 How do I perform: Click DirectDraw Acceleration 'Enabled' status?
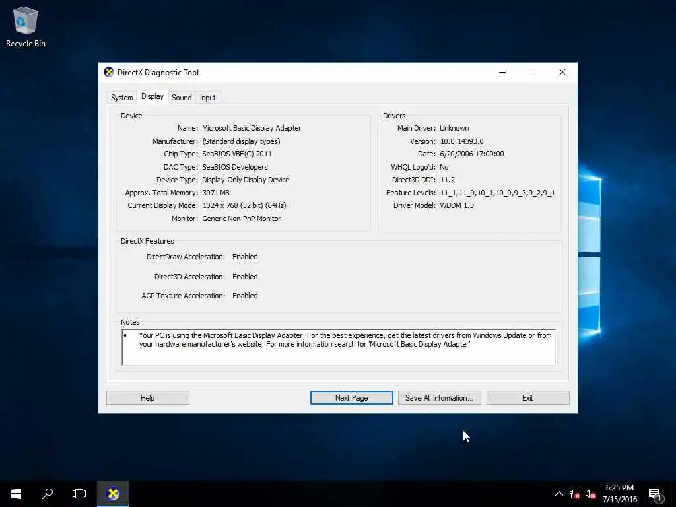245,257
